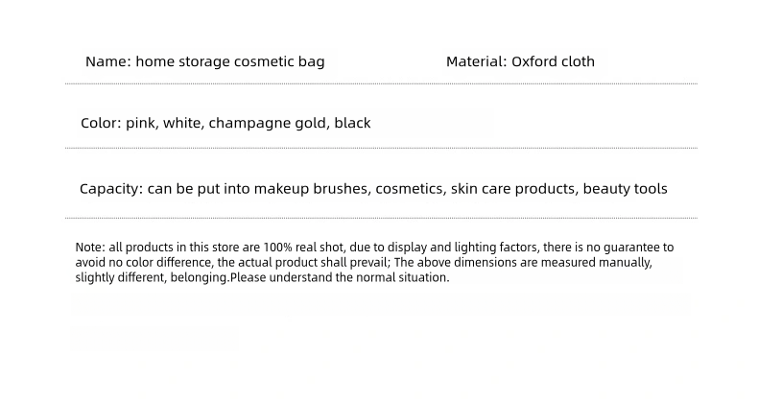Viewport: 758px width, 402px height.
Task: Click the dotted divider below the Name row
Action: point(381,84)
